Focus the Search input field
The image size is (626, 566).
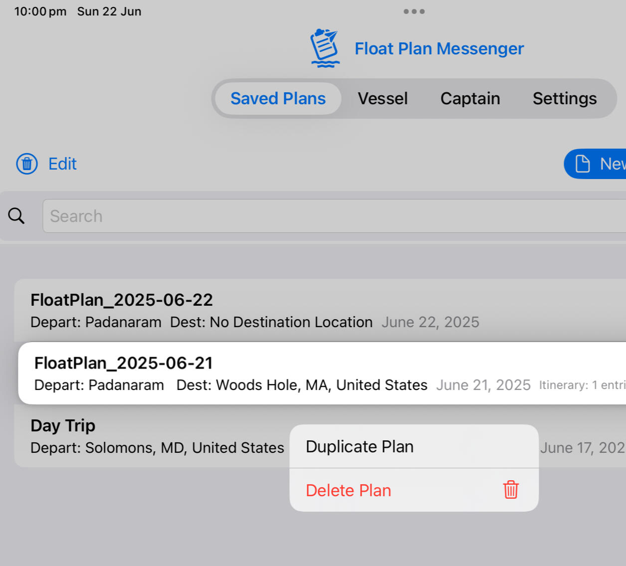(x=329, y=216)
